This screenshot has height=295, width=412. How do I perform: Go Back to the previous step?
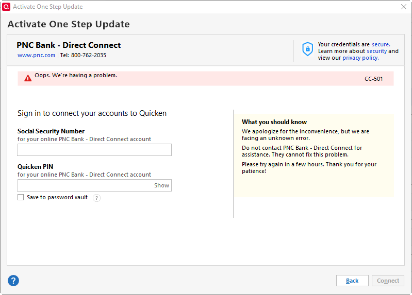point(352,281)
